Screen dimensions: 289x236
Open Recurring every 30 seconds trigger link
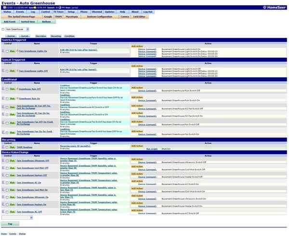tap(76, 146)
